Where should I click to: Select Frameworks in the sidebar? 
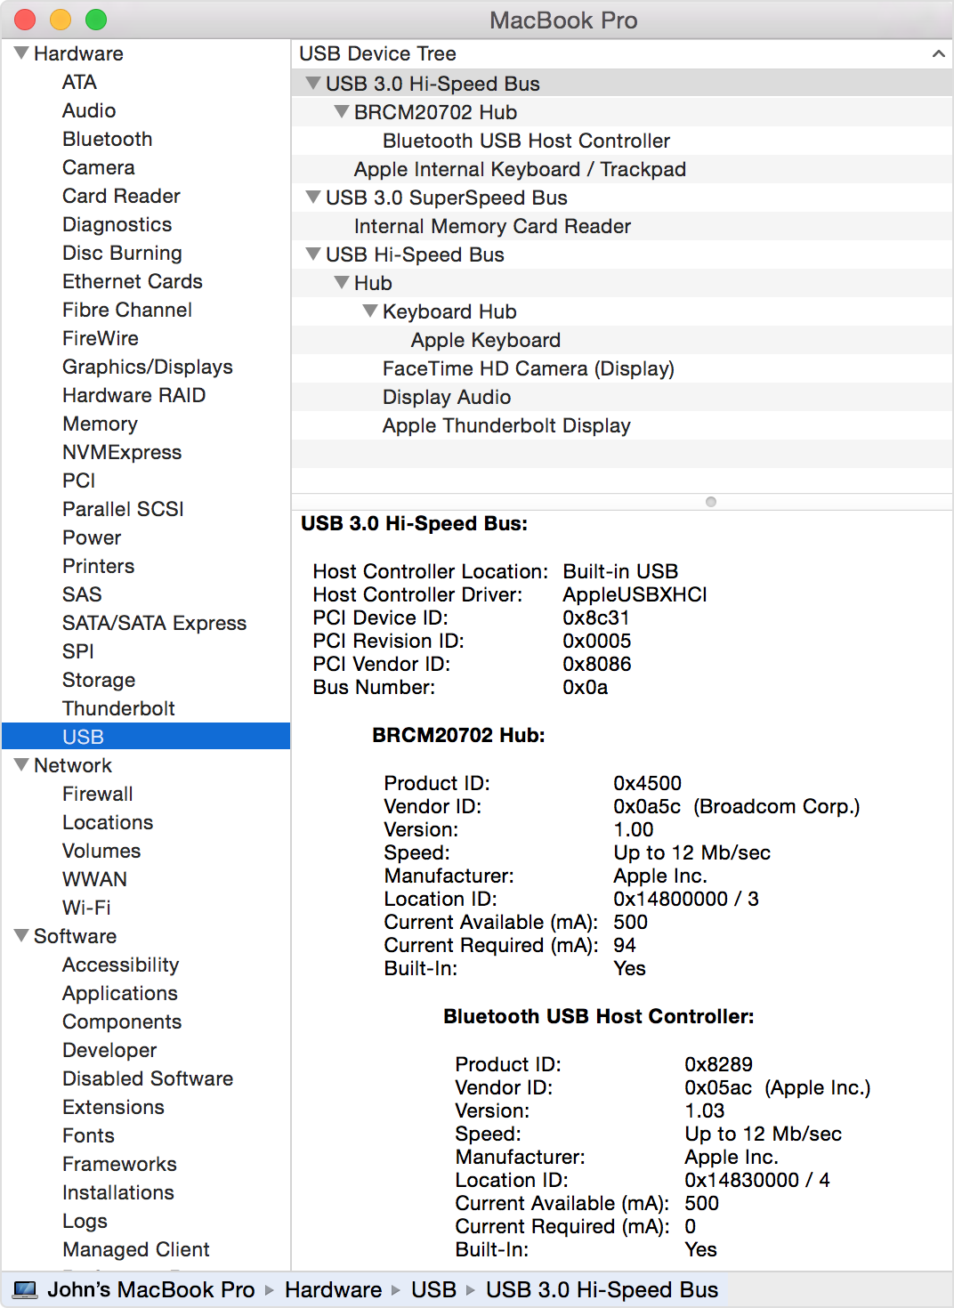119,1165
